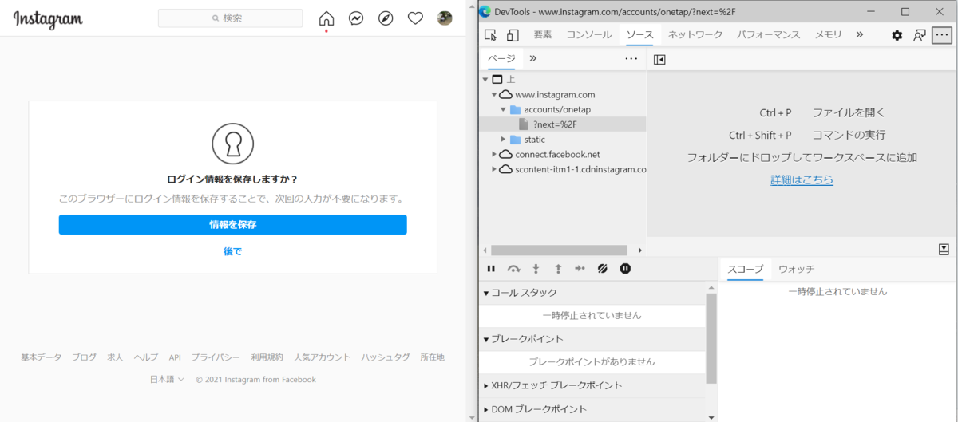This screenshot has height=422, width=958.
Task: Expand the static folder
Action: click(504, 140)
